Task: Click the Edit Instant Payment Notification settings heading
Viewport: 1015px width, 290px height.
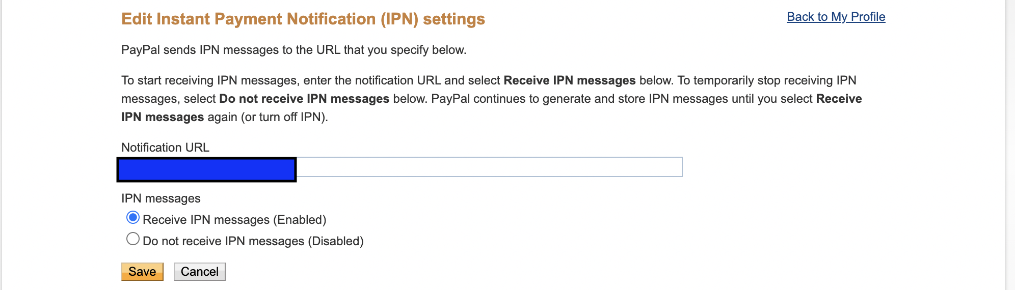Action: coord(303,19)
